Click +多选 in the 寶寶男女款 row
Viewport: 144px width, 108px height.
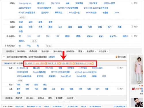[x=48, y=46]
